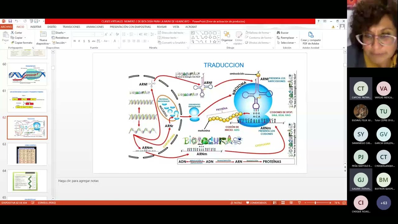Image resolution: width=398 pixels, height=224 pixels.
Task: Open ARCHIVO file menu
Action: click(6, 27)
